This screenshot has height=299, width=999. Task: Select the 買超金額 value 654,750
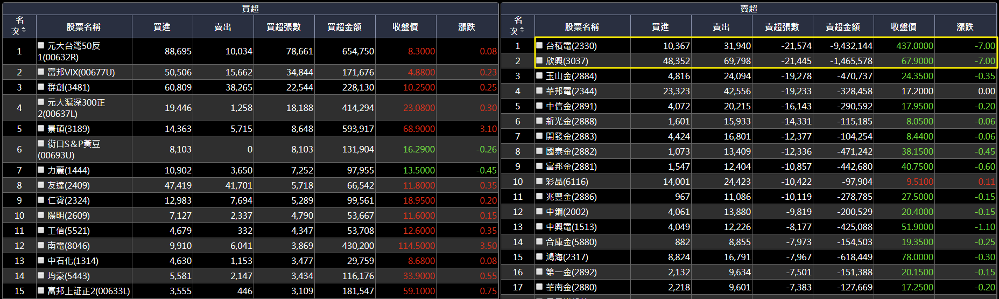(x=358, y=51)
